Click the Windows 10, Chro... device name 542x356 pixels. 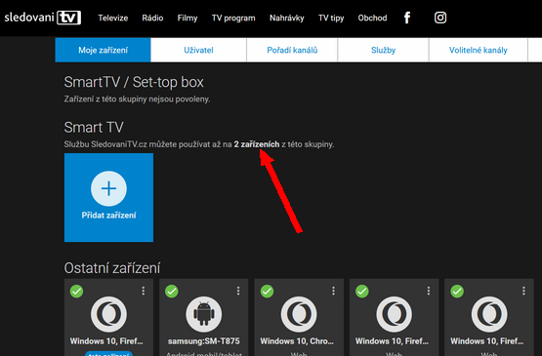[x=297, y=341]
